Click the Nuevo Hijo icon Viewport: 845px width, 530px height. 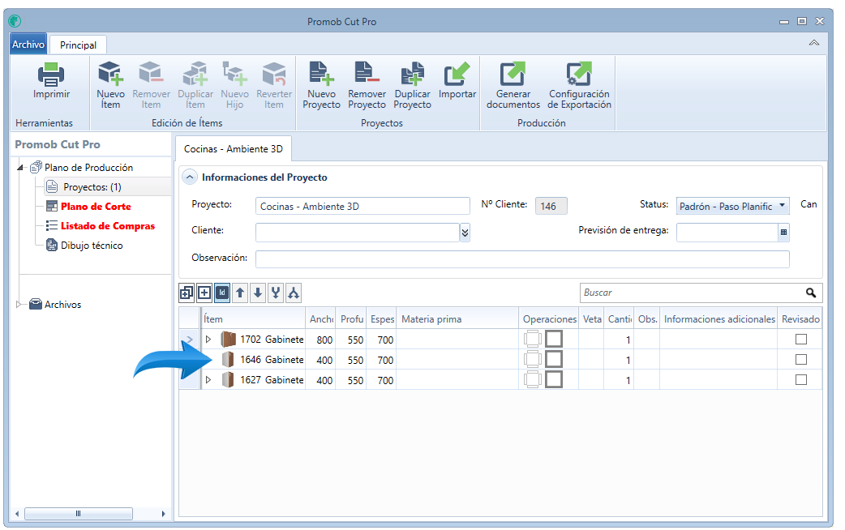[234, 74]
